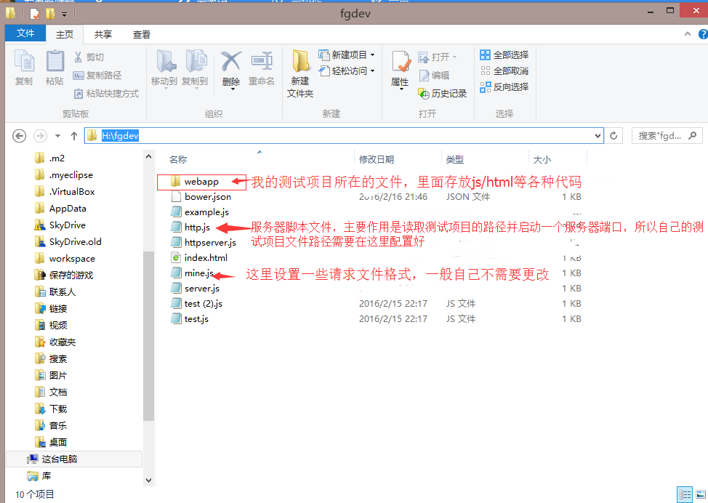
Task: Switch to the 查看 tab
Action: (141, 33)
